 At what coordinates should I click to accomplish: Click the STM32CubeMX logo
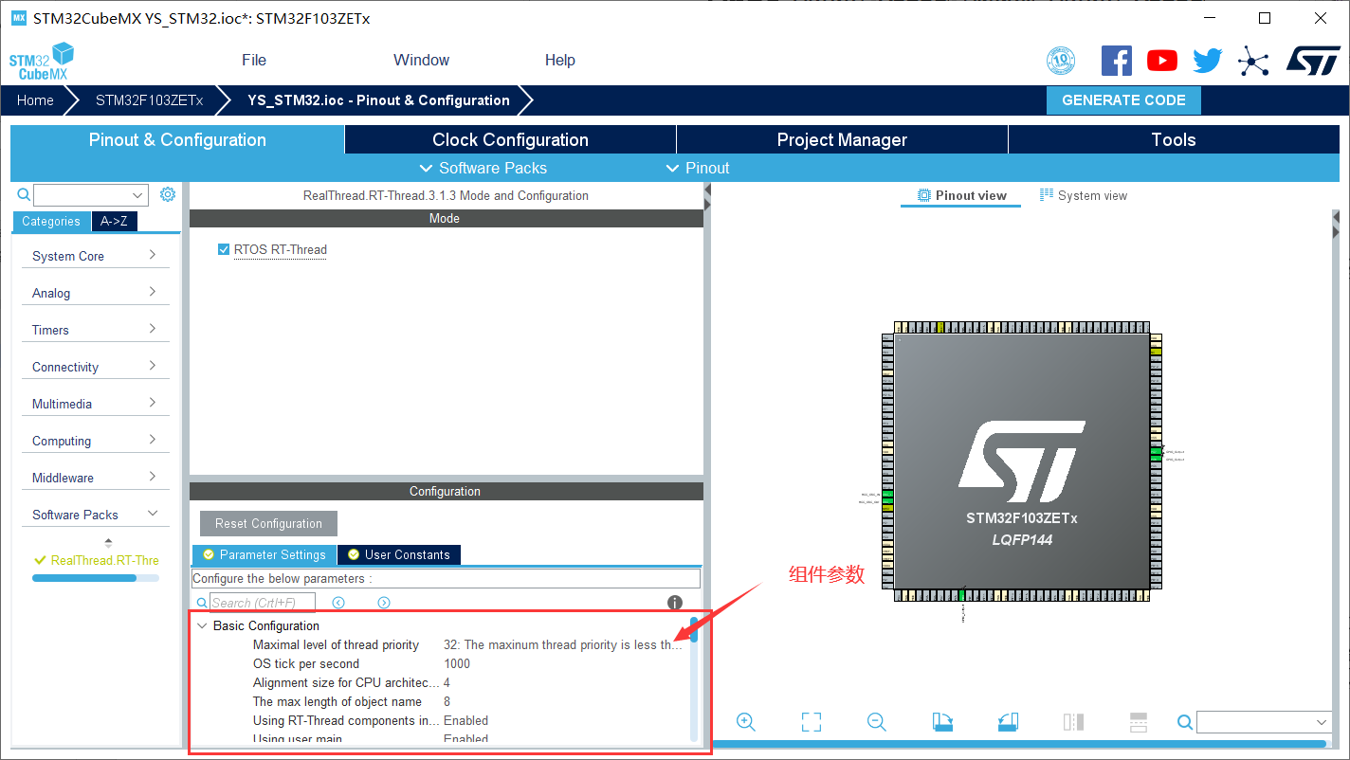click(41, 61)
